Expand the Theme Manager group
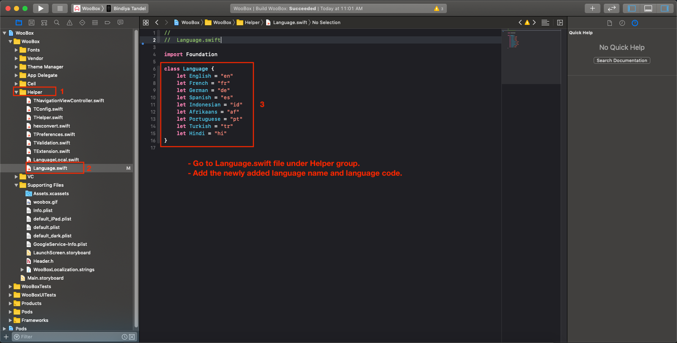This screenshot has width=677, height=343. (x=17, y=67)
